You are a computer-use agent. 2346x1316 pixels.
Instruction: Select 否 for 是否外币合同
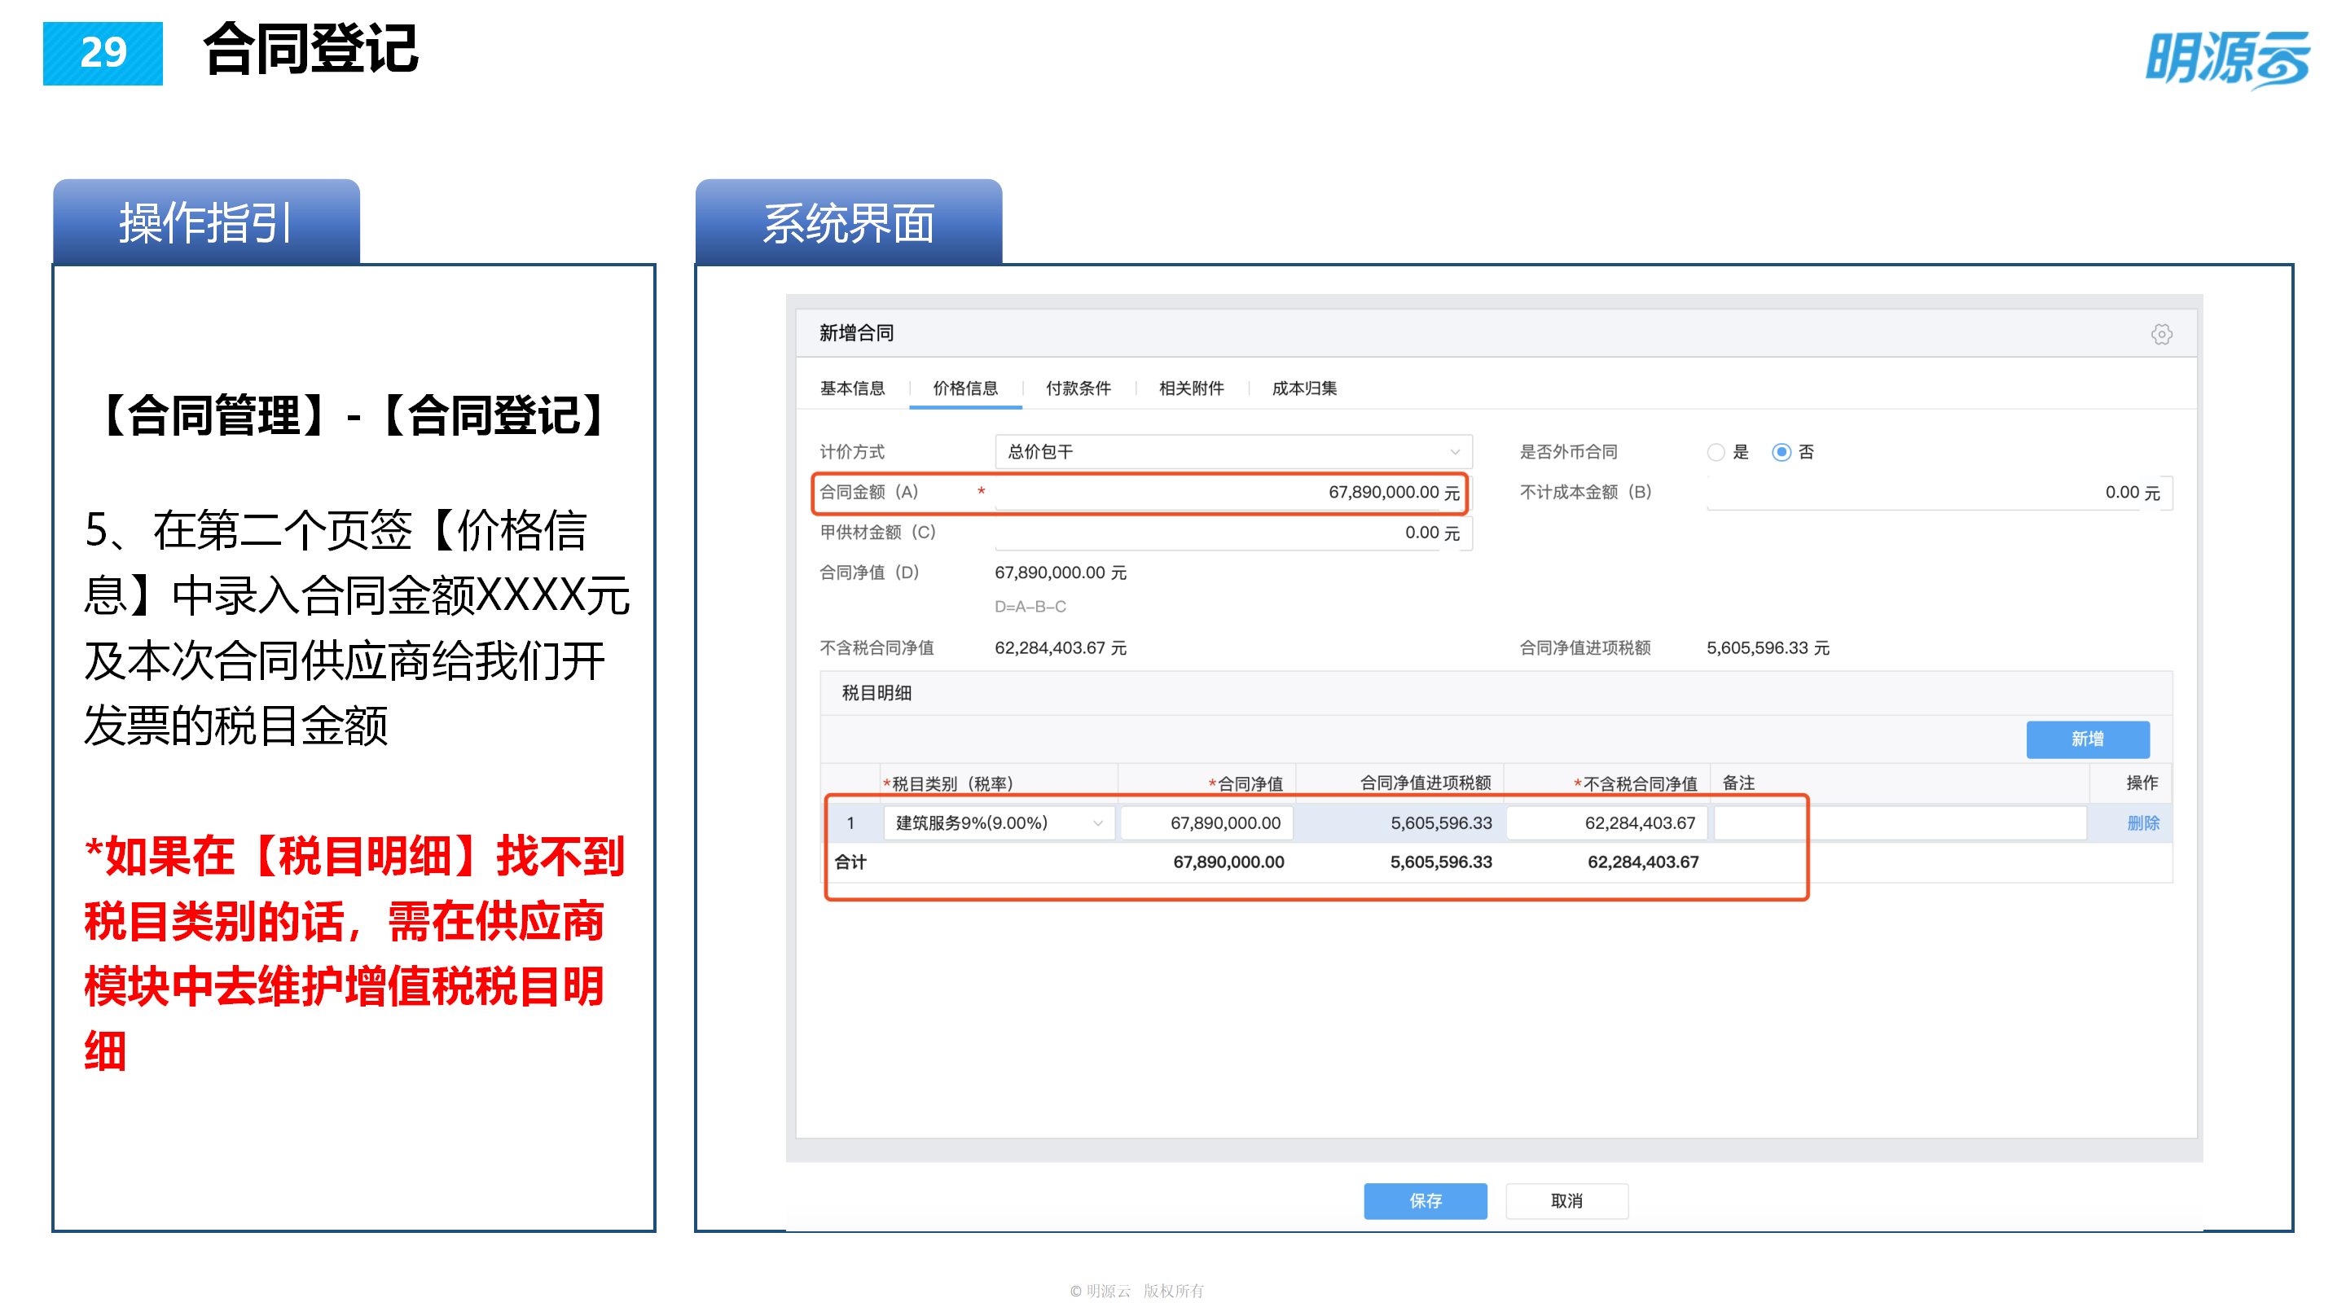click(1783, 451)
